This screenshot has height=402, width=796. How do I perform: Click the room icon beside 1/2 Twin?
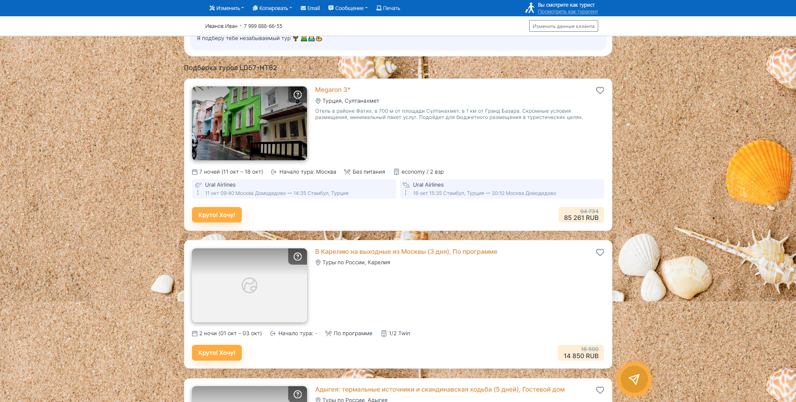point(384,334)
